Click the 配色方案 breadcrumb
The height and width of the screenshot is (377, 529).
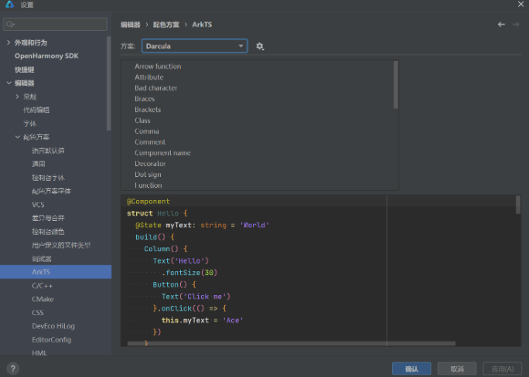(166, 25)
